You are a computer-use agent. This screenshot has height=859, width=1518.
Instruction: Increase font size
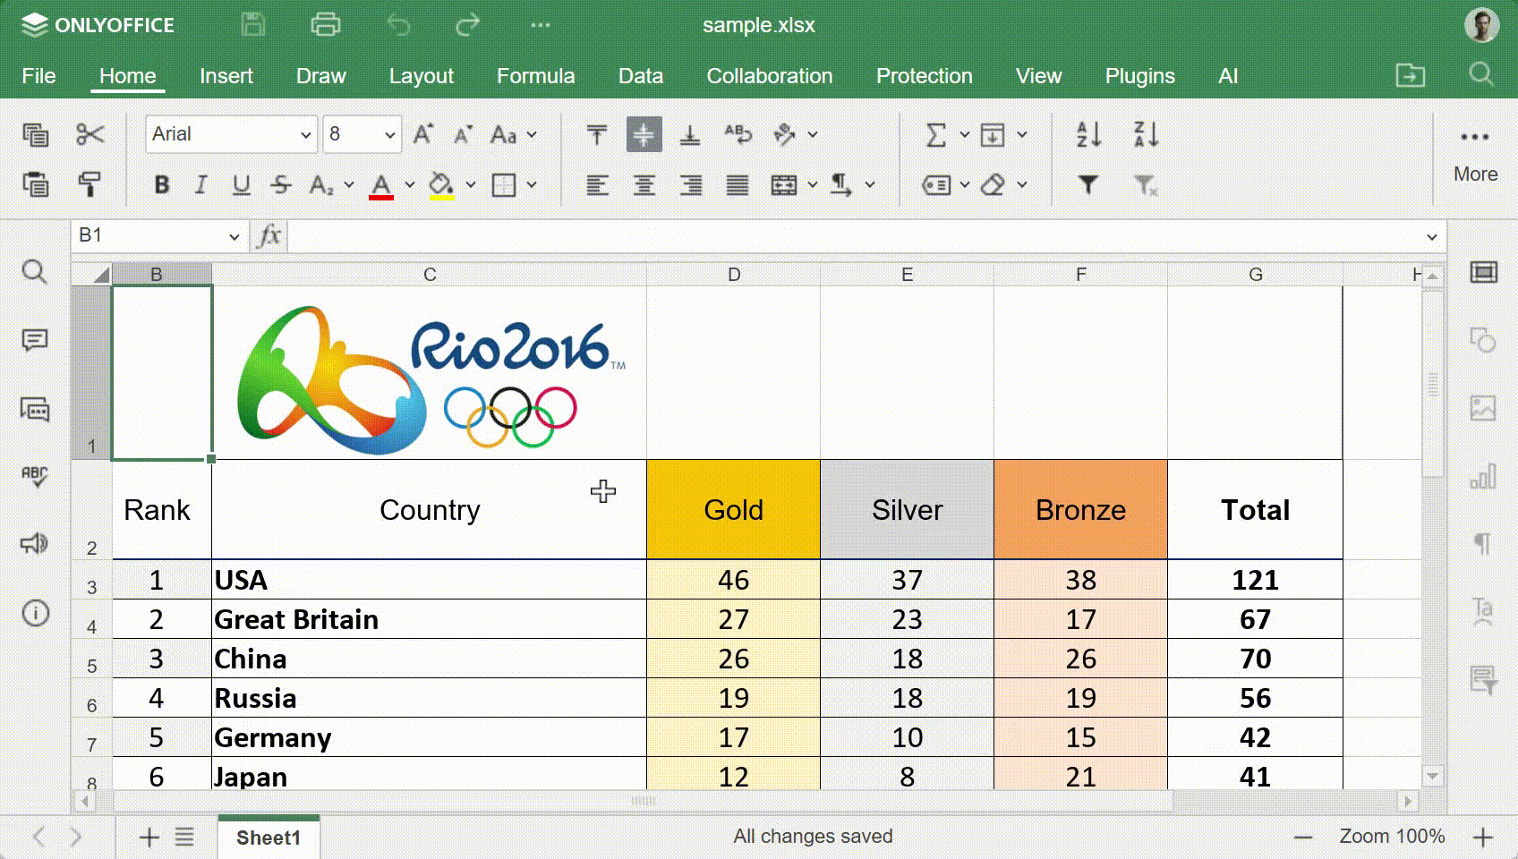point(423,135)
